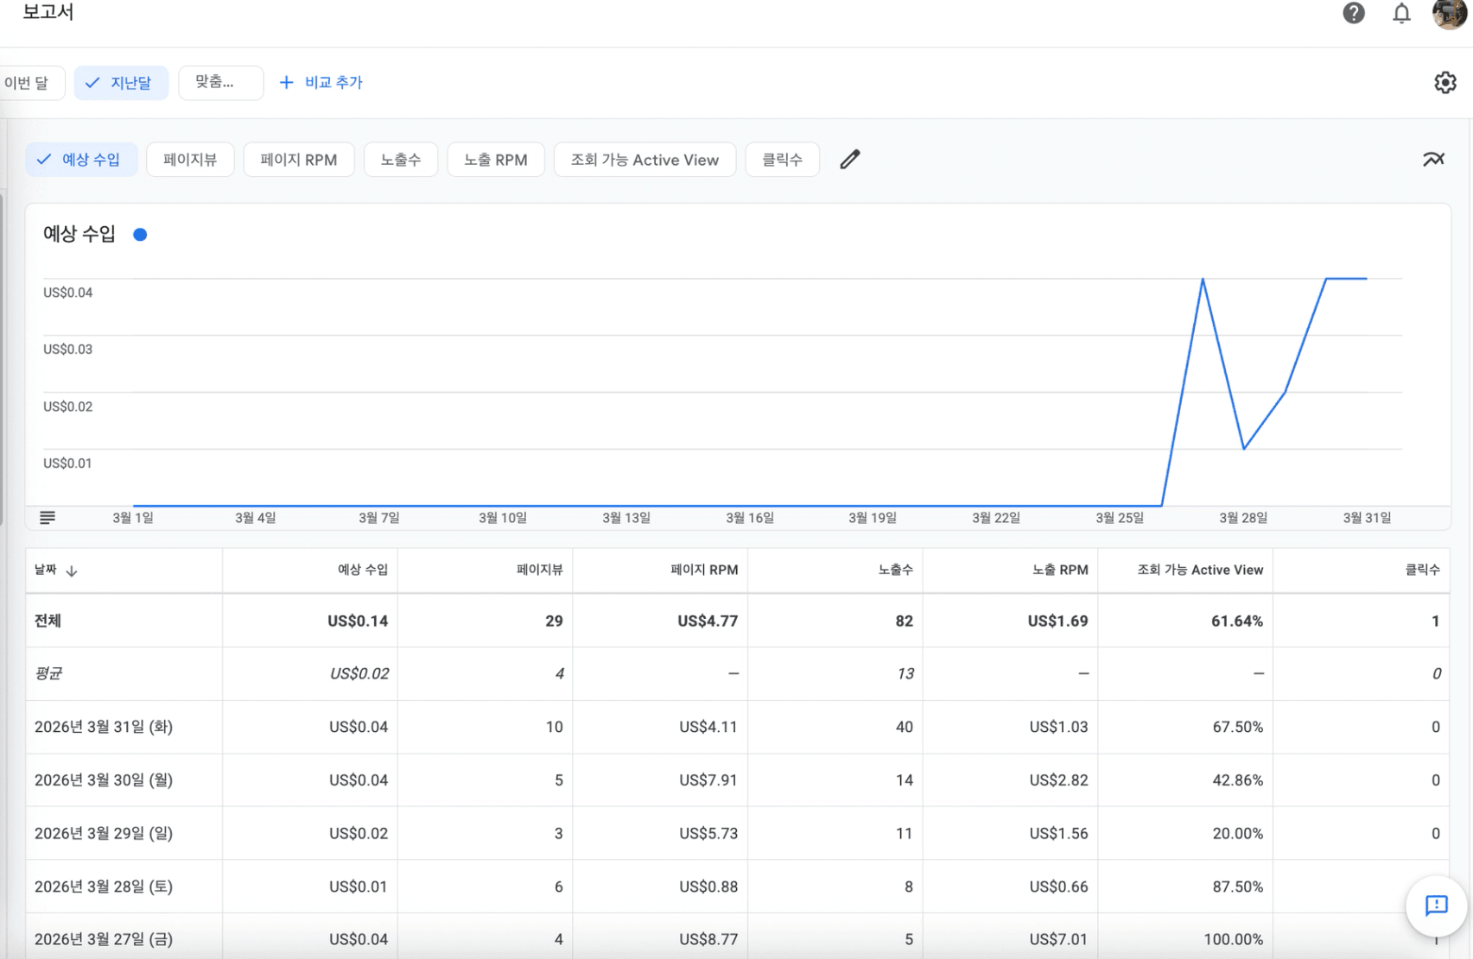Image resolution: width=1473 pixels, height=959 pixels.
Task: Select the 조회 가능 Active View chip
Action: click(x=644, y=160)
